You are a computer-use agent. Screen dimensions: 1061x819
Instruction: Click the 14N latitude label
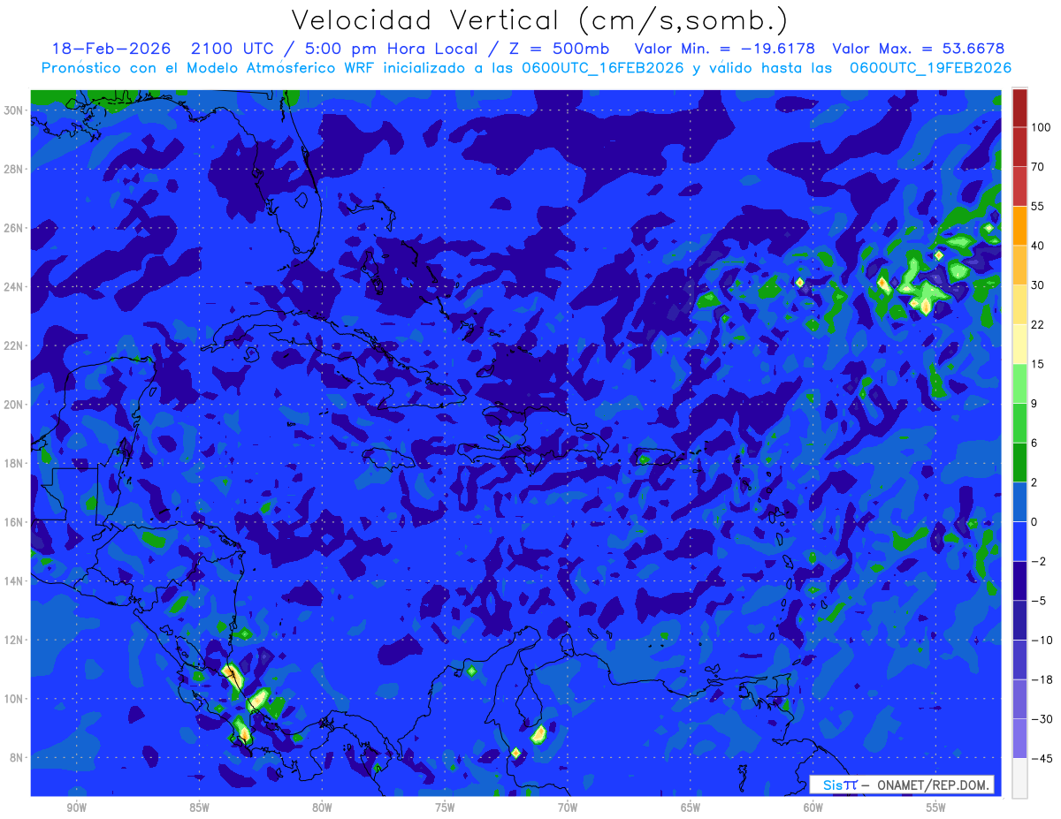coord(13,581)
